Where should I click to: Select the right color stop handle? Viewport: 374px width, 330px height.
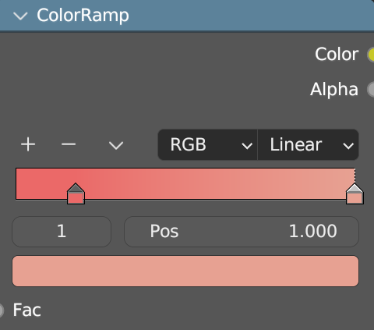355,193
